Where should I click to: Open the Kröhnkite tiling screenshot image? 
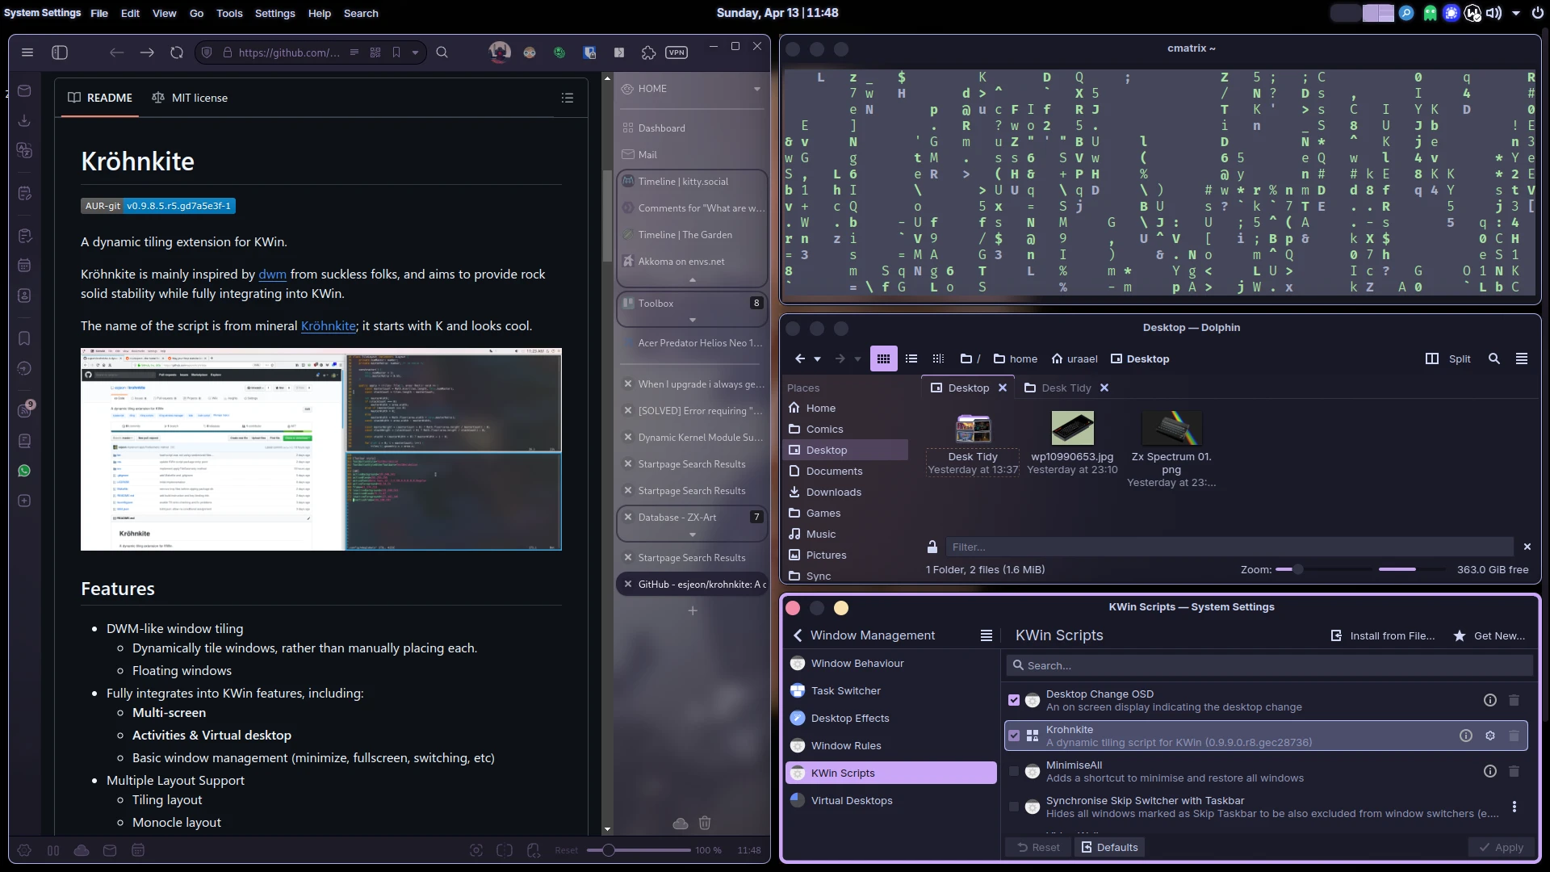(x=321, y=449)
